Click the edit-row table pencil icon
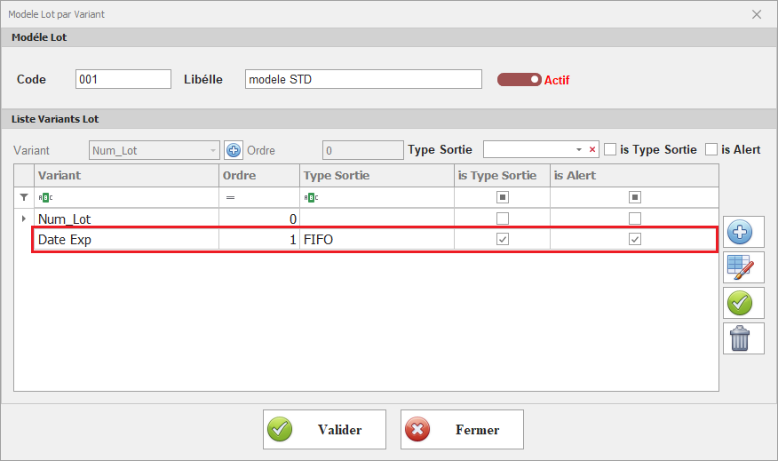The image size is (778, 461). 743,267
